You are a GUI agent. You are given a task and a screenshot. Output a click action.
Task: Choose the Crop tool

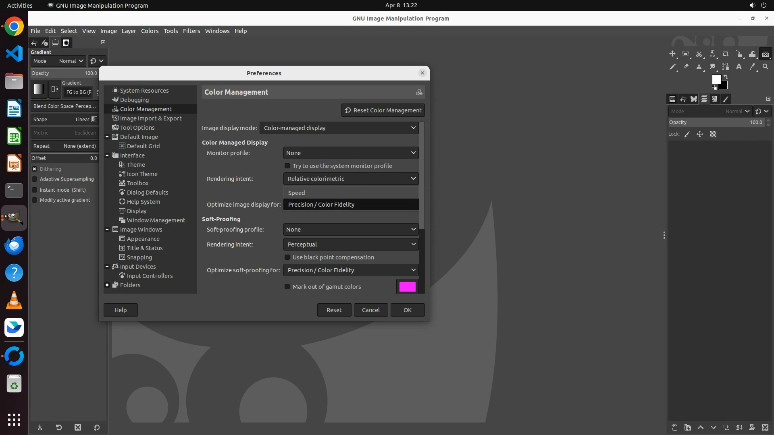725,54
